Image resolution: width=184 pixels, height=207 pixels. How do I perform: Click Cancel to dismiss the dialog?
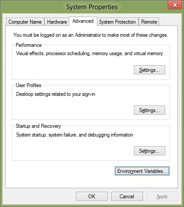click(x=127, y=196)
